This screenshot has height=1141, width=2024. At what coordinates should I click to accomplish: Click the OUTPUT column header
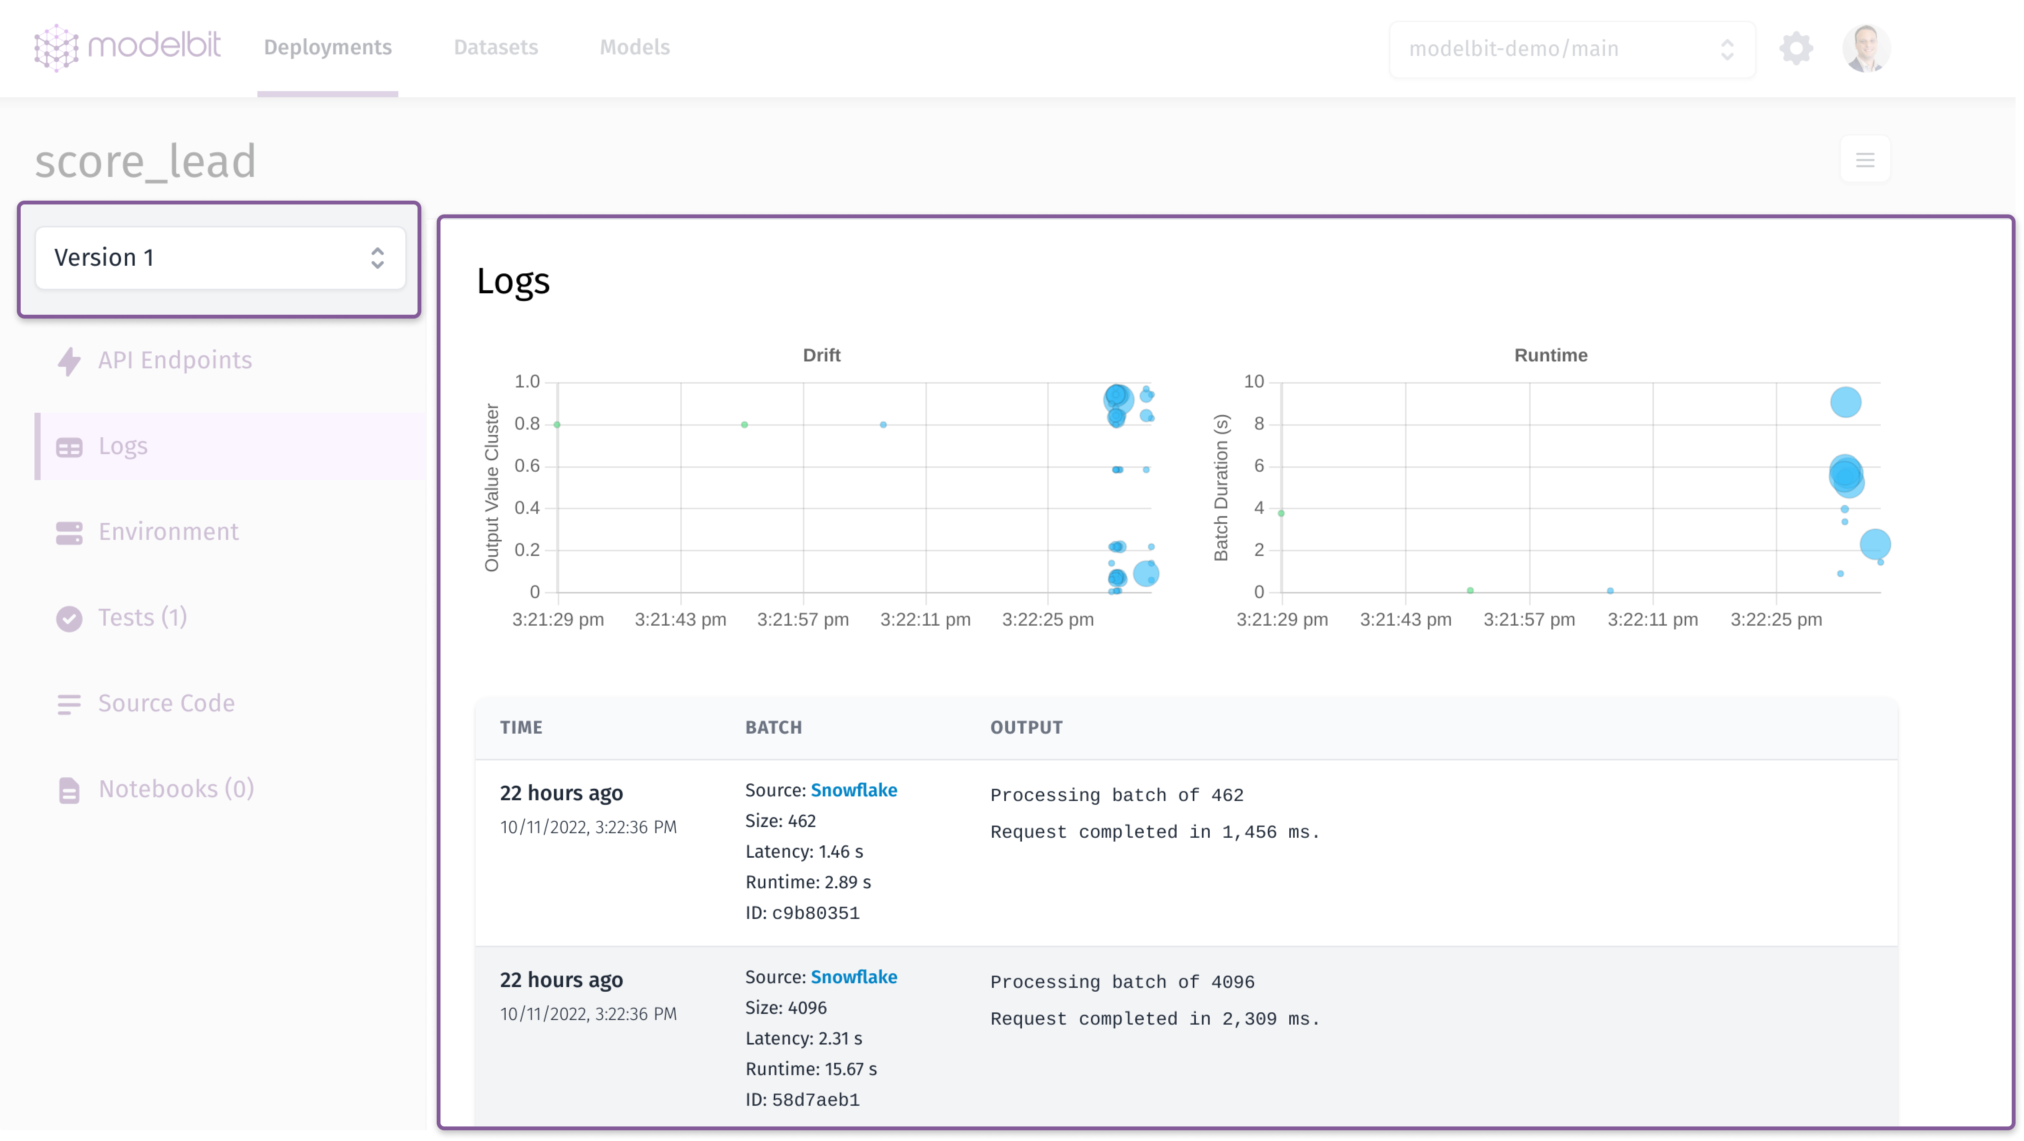(1026, 727)
